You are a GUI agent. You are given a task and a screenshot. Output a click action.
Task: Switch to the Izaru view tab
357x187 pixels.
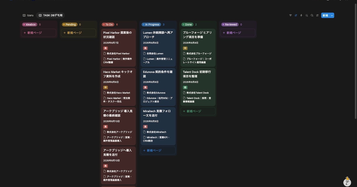point(28,15)
